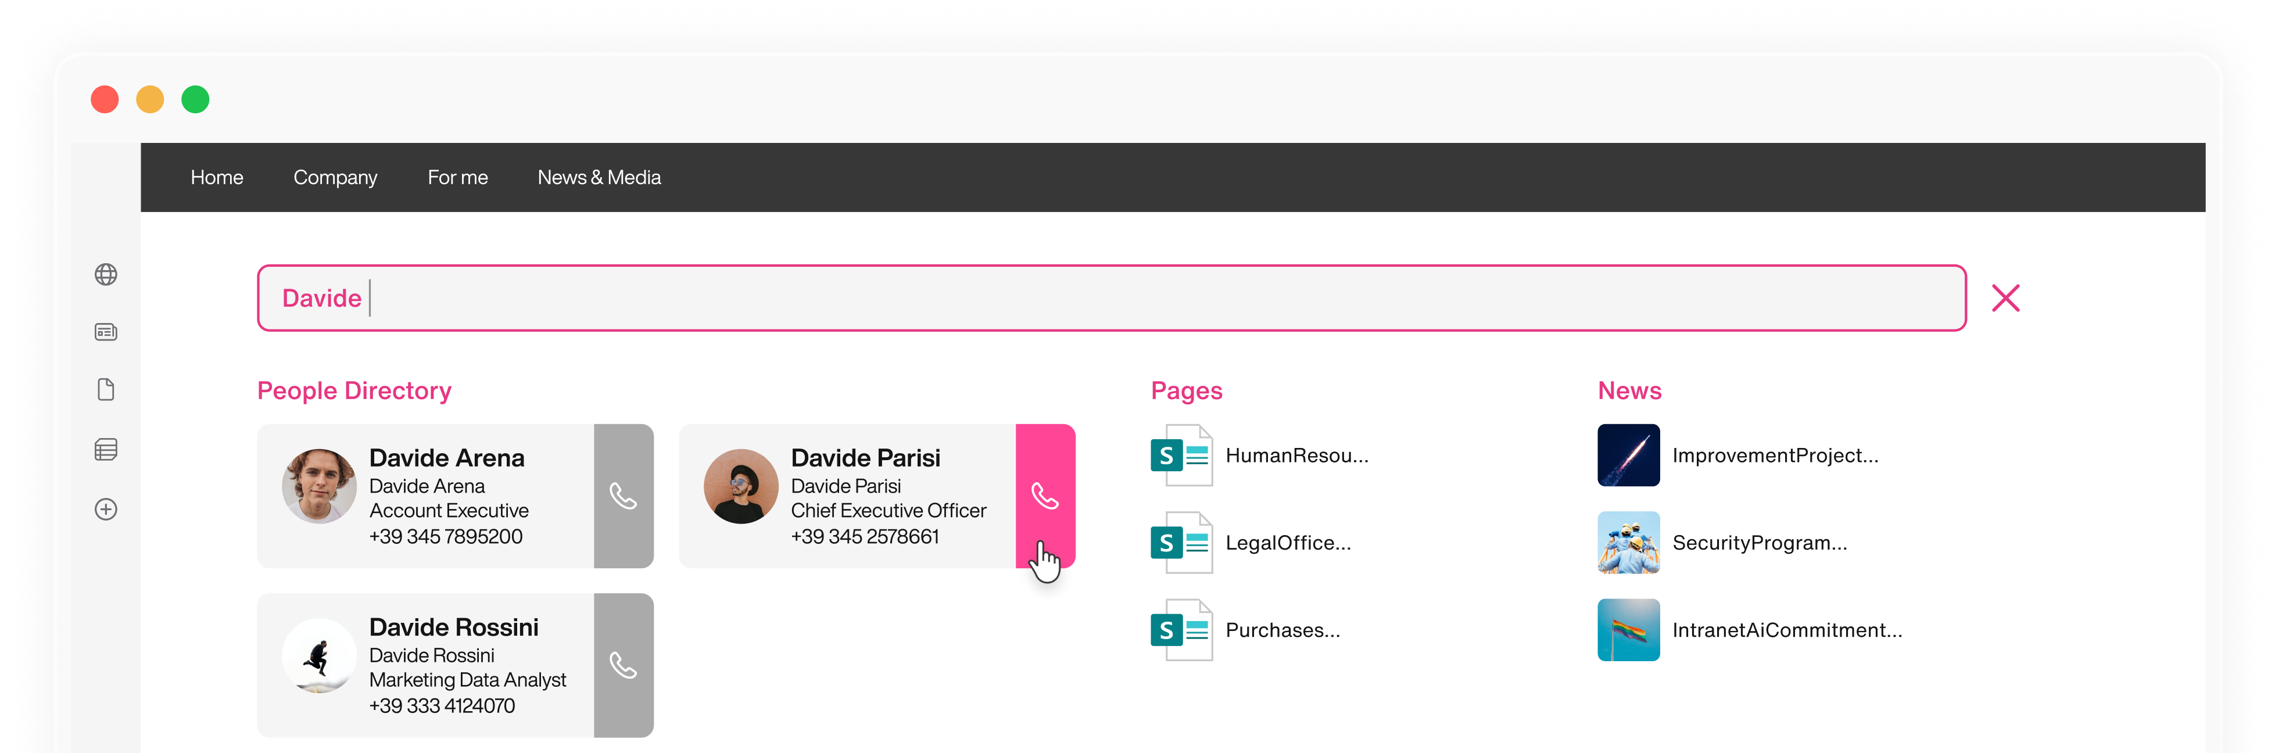Image resolution: width=2275 pixels, height=753 pixels.
Task: Open ImprovementProject... news article
Action: (x=1775, y=456)
